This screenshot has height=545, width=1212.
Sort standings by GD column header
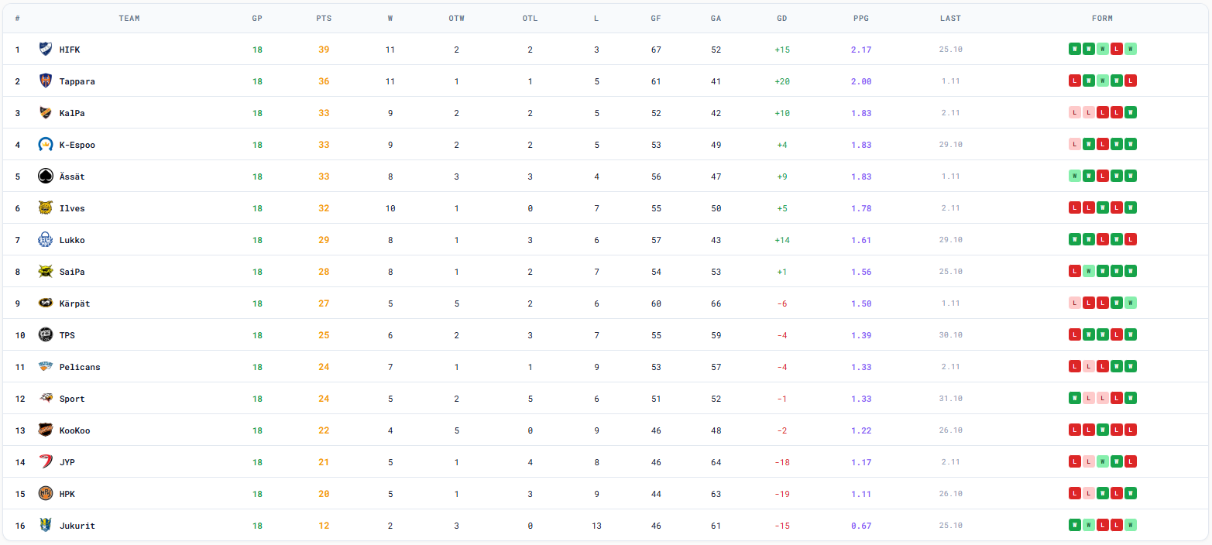782,19
